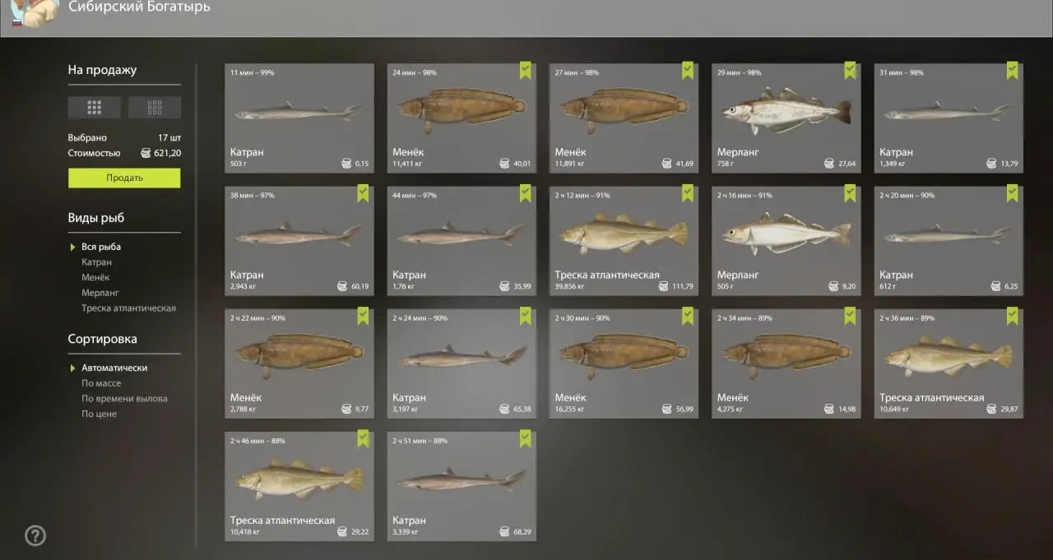Viewport: 1053px width, 560px height.
Task: Switch to large grid view icon
Action: tap(94, 108)
